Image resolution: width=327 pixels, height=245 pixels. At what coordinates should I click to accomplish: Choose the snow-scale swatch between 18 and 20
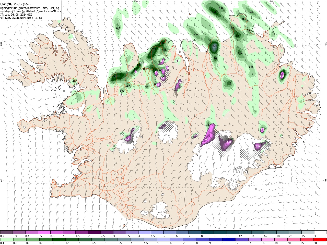point(283,232)
